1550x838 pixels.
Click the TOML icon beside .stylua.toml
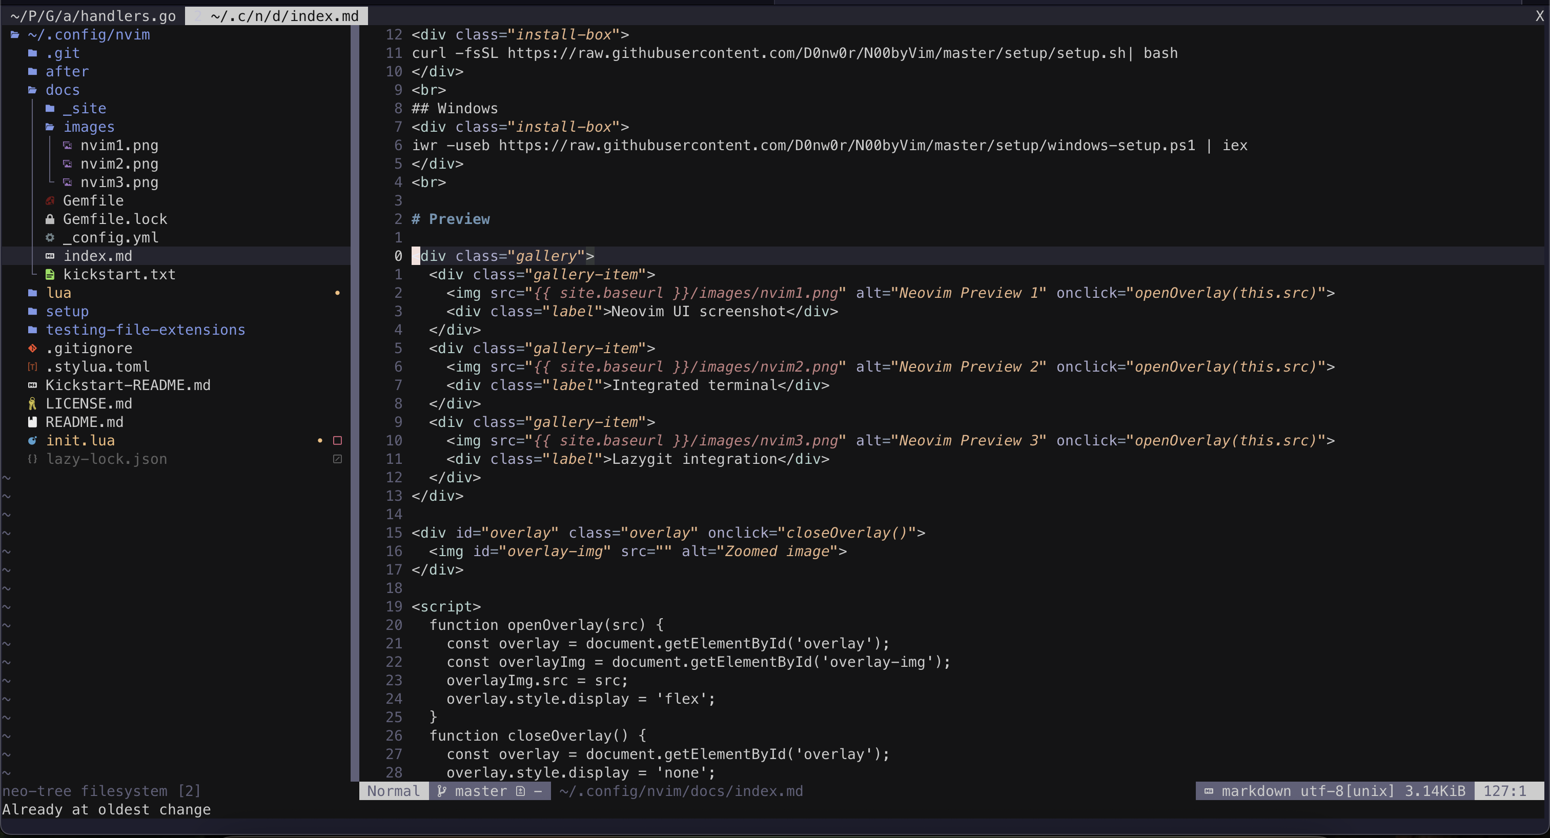click(x=32, y=367)
